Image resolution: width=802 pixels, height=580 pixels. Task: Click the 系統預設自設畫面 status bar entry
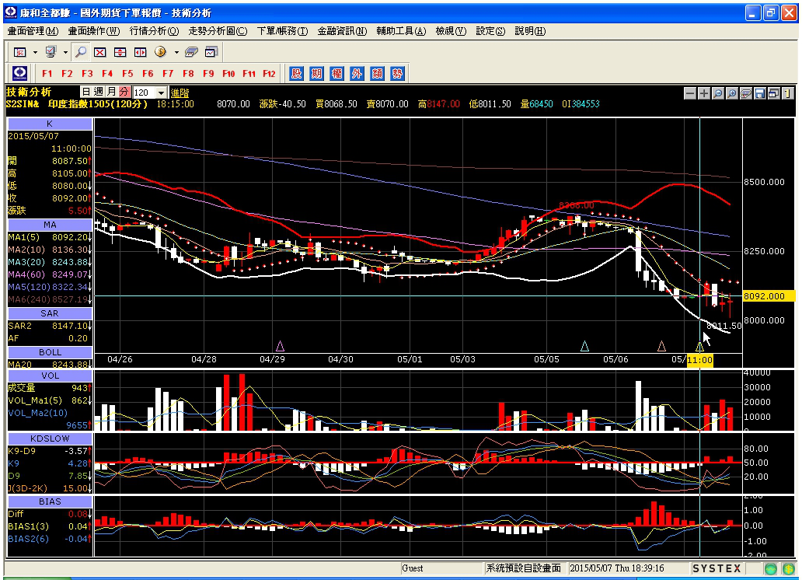pos(524,568)
